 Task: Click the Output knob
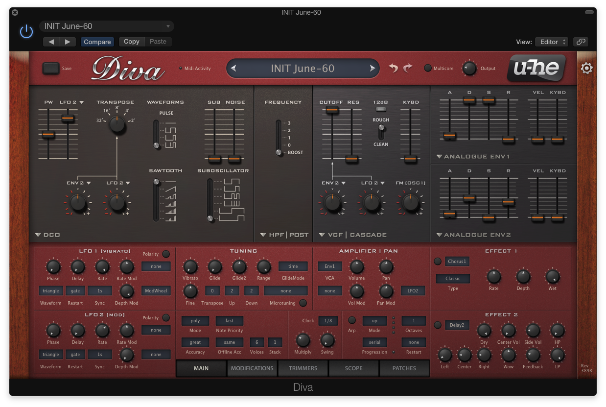469,69
